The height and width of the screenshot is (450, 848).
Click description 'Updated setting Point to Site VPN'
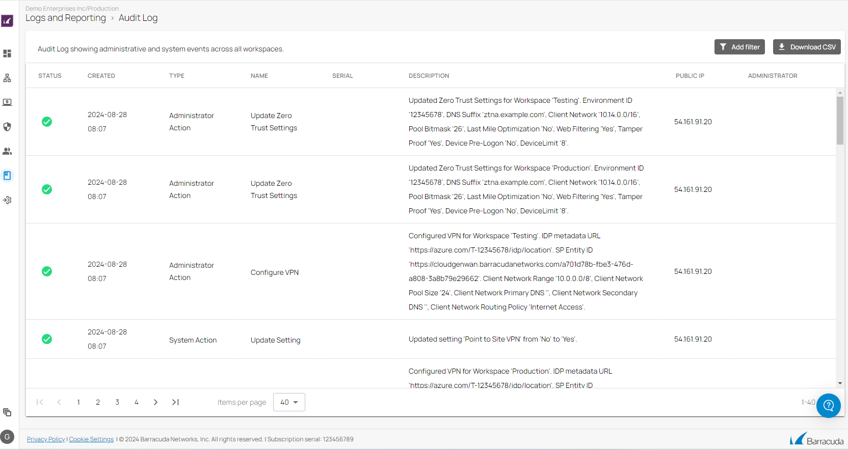coord(493,339)
